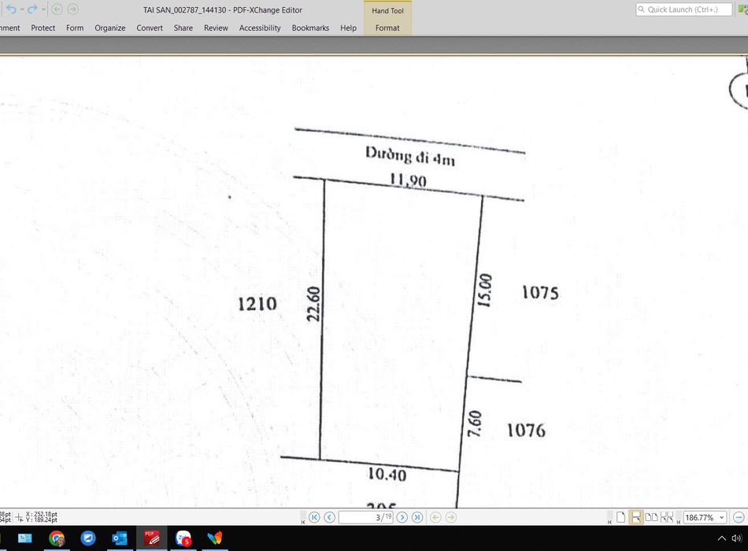Viewport: 748px width, 551px height.
Task: Click the Redo arrow icon
Action: point(33,9)
